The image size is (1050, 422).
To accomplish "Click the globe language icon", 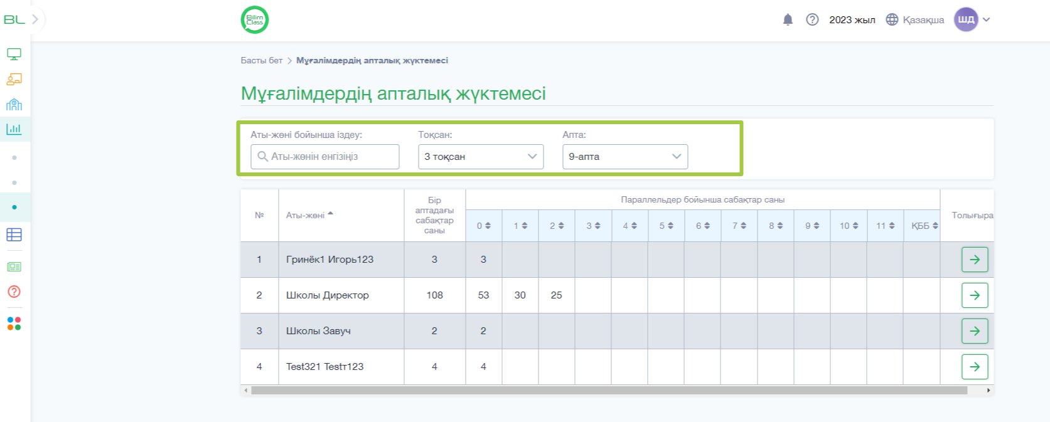I will tap(892, 19).
